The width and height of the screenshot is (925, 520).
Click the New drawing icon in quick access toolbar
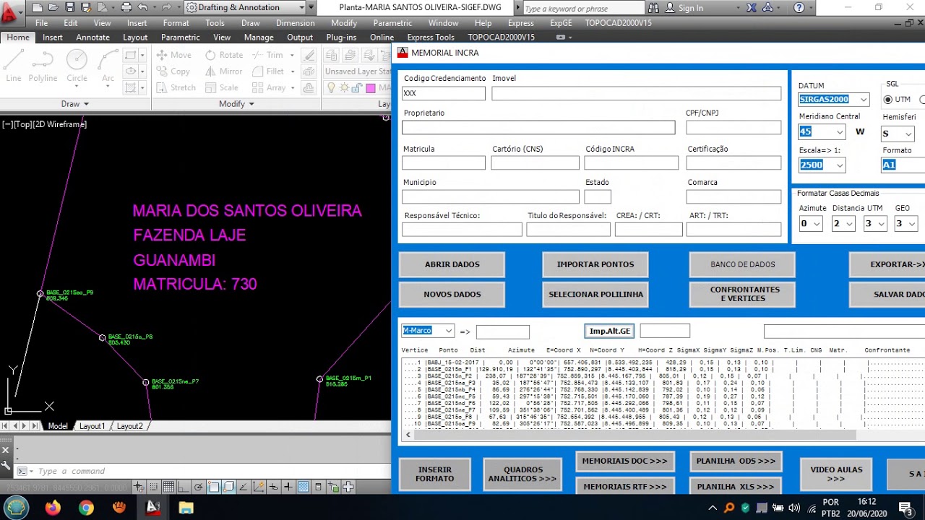37,7
